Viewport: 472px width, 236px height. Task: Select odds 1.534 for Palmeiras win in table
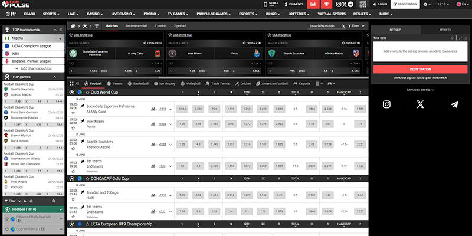[182, 109]
